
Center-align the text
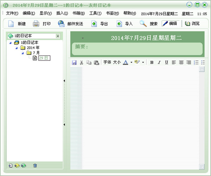(181, 63)
